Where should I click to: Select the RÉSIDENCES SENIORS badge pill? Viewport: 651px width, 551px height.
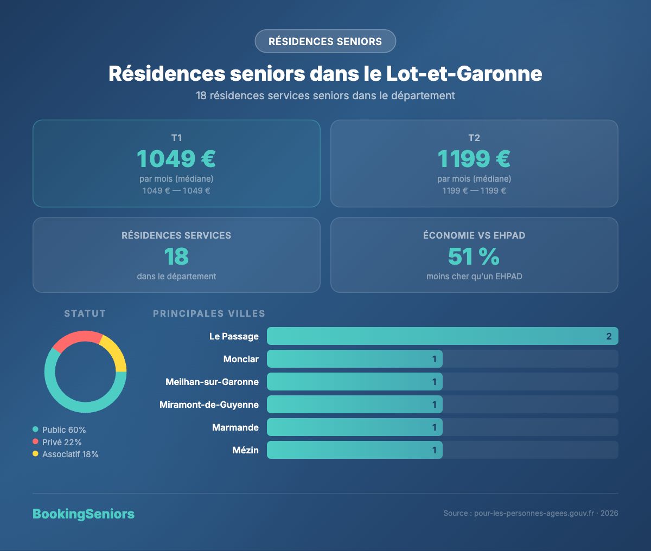coord(325,41)
